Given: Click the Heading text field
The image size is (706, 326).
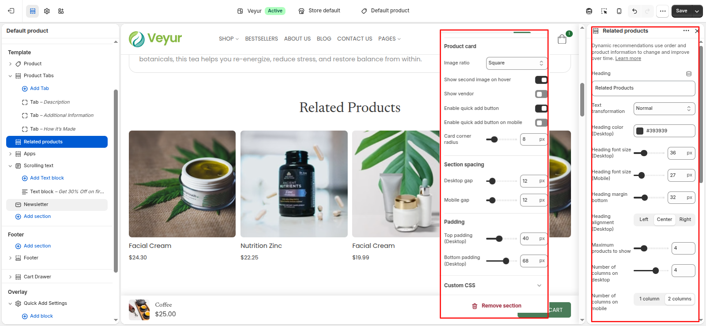Looking at the screenshot, I should [643, 88].
